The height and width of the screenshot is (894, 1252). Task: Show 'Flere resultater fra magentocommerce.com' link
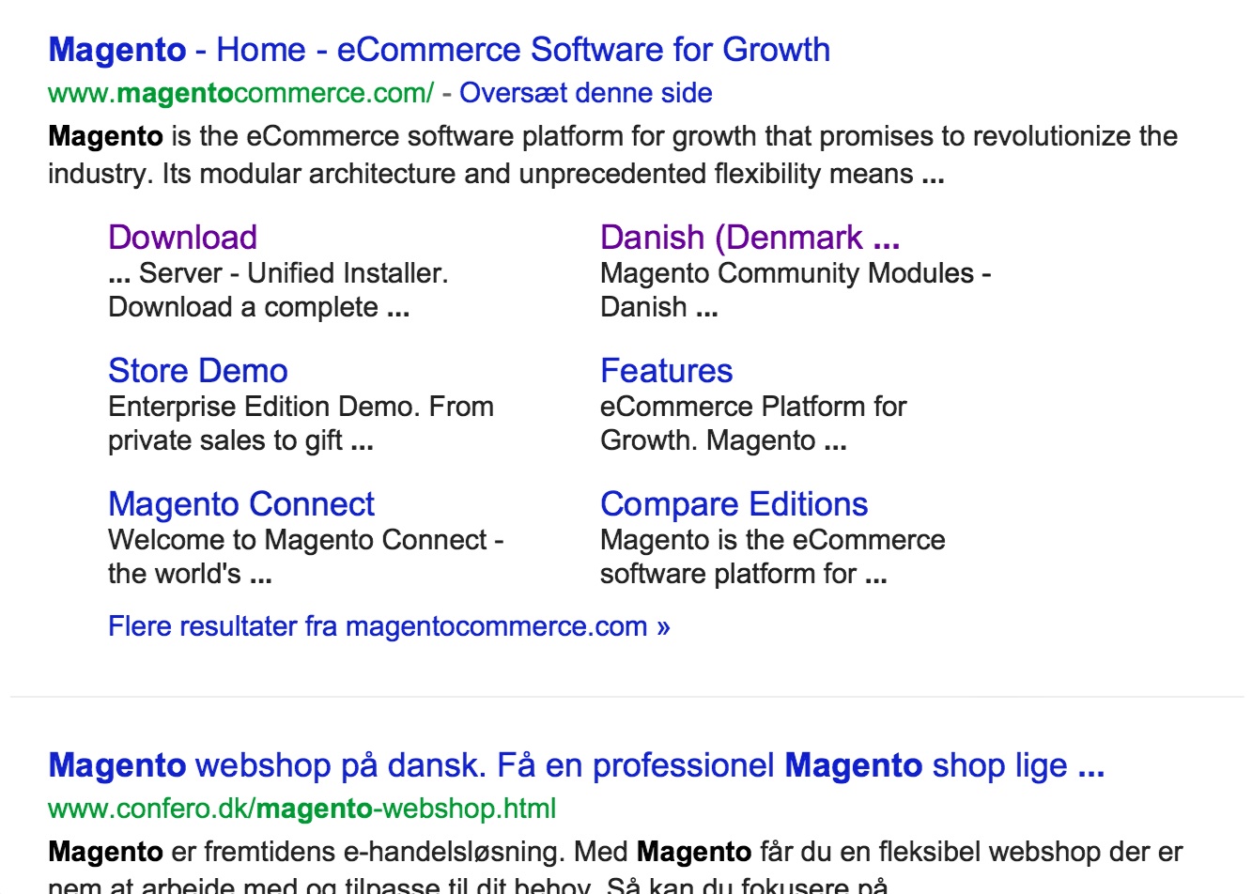(x=389, y=626)
